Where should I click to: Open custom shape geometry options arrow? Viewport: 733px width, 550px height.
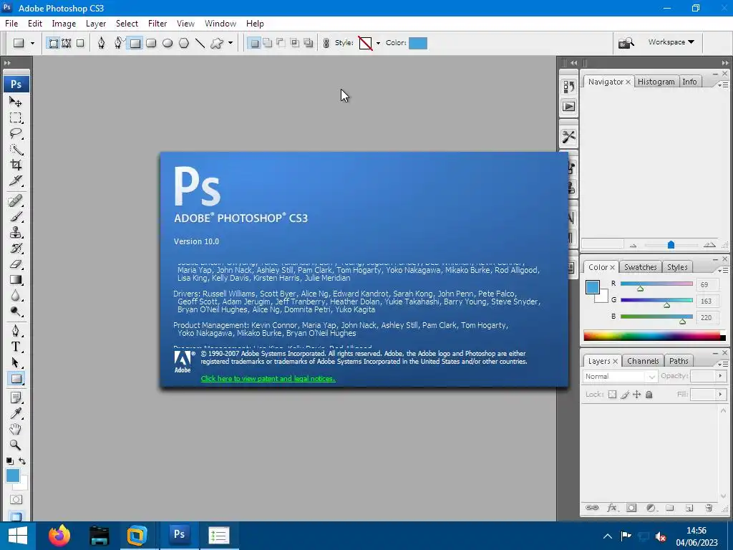[x=230, y=44]
